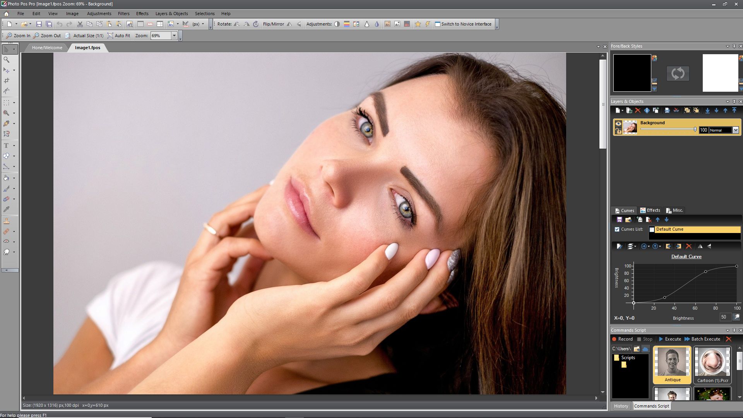This screenshot has height=418, width=743.
Task: Click the Home icon on the menu bar
Action: 6,14
